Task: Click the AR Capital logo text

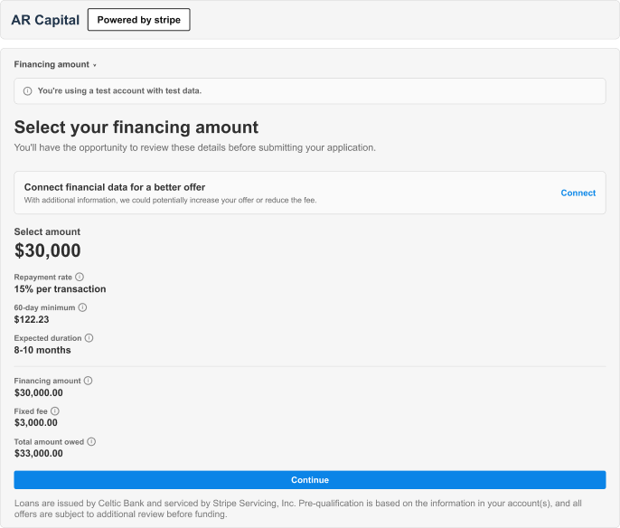Action: tap(45, 20)
